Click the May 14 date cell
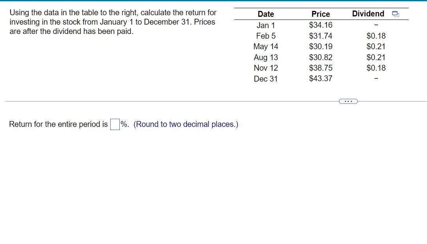Image resolution: width=427 pixels, height=244 pixels. pyautogui.click(x=266, y=46)
